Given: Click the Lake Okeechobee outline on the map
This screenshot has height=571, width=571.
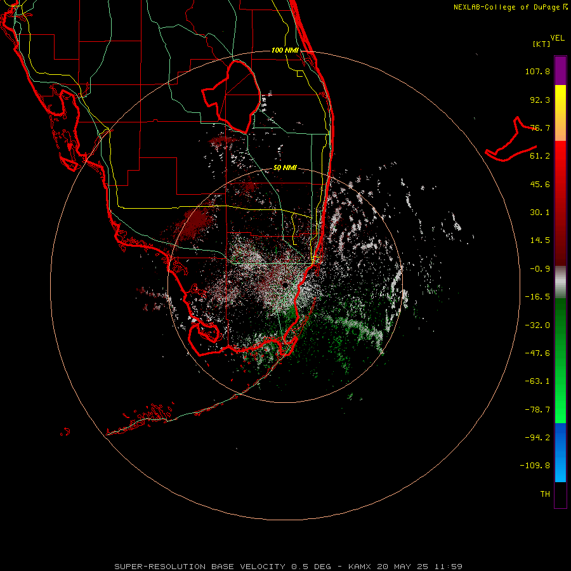Looking at the screenshot, I should [x=232, y=96].
